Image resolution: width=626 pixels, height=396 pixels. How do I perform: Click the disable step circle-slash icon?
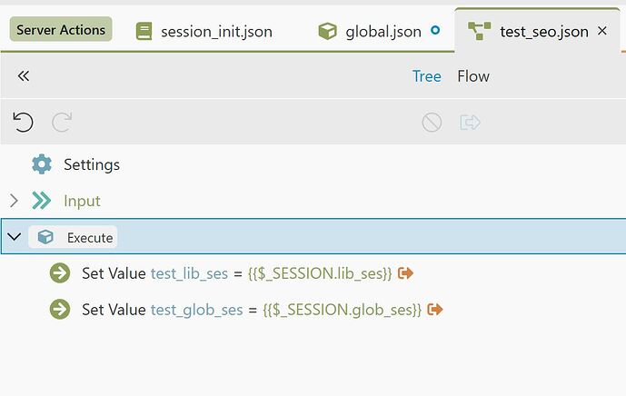coord(432,122)
